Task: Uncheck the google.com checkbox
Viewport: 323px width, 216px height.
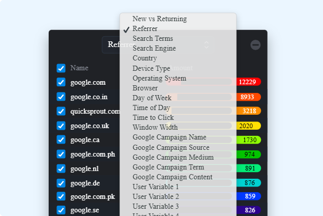Action: pyautogui.click(x=61, y=82)
